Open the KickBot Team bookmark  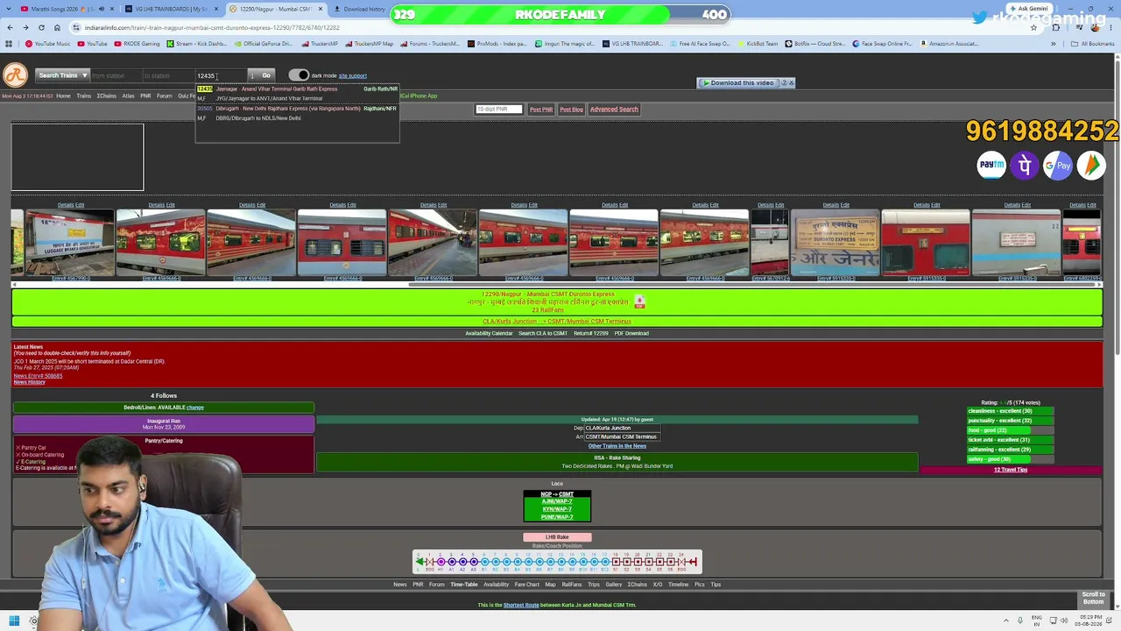pyautogui.click(x=757, y=43)
